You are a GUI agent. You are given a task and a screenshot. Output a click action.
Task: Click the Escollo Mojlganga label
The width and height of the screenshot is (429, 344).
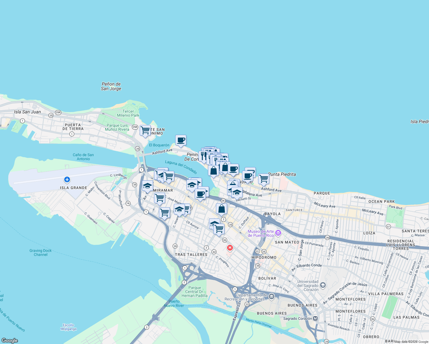(69, 327)
